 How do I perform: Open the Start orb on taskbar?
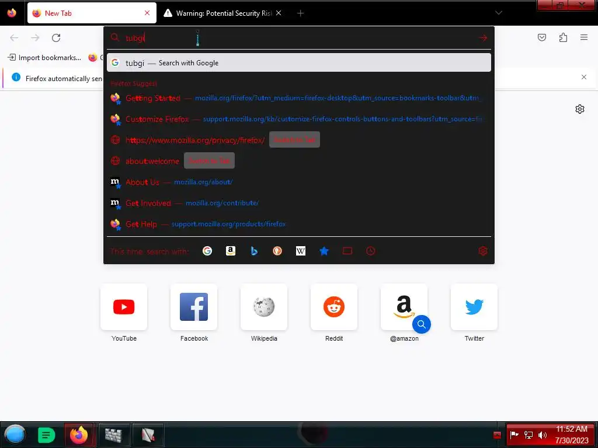pos(15,435)
